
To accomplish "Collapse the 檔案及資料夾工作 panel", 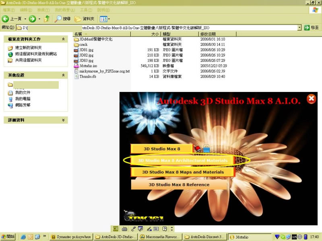I will point(63,39).
